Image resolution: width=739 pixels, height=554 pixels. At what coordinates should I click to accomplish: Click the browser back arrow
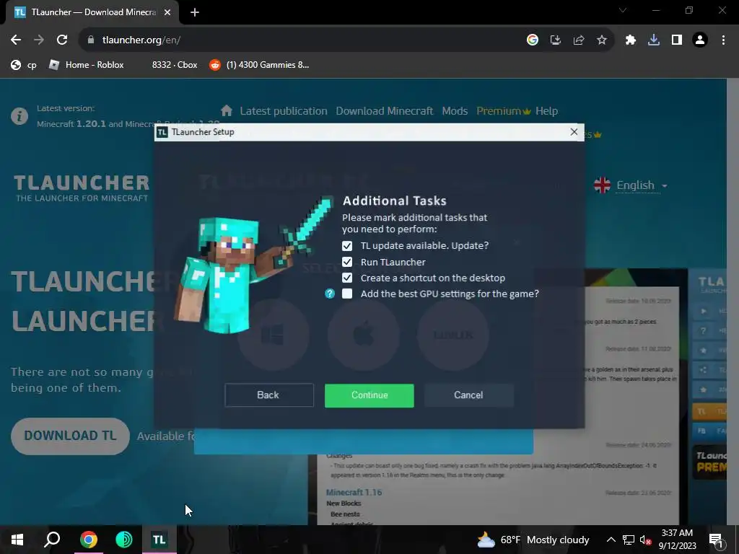[x=16, y=40]
